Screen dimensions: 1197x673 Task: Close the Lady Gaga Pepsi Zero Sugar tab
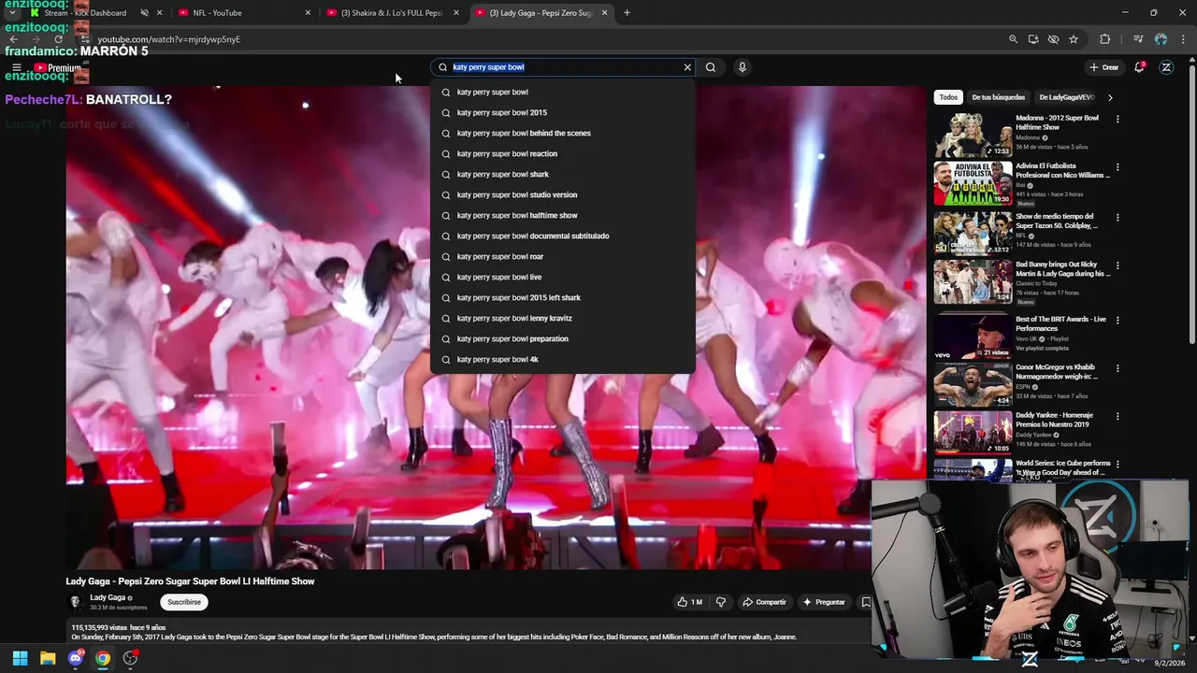(604, 13)
